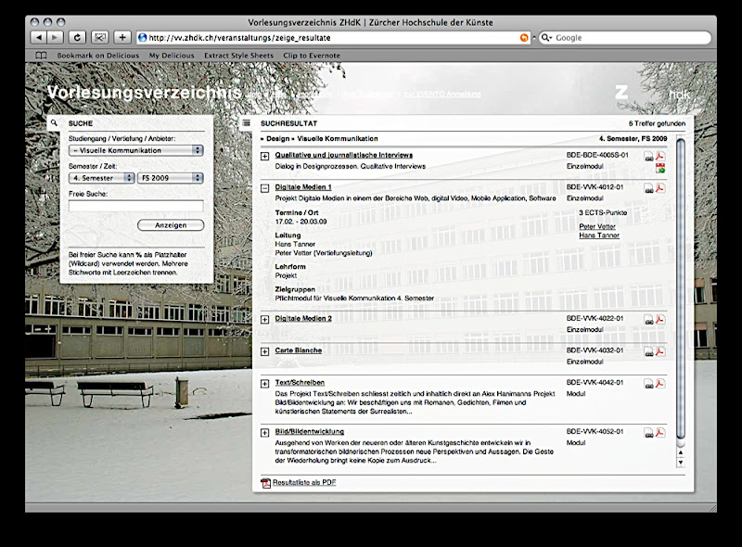
Task: Collapse the Digitale Medien 1 entry
Action: [x=265, y=188]
